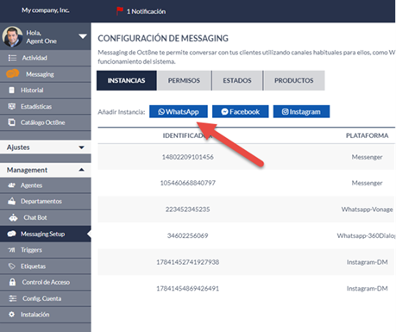Add a WhatsApp instance
This screenshot has width=396, height=332.
pos(179,111)
